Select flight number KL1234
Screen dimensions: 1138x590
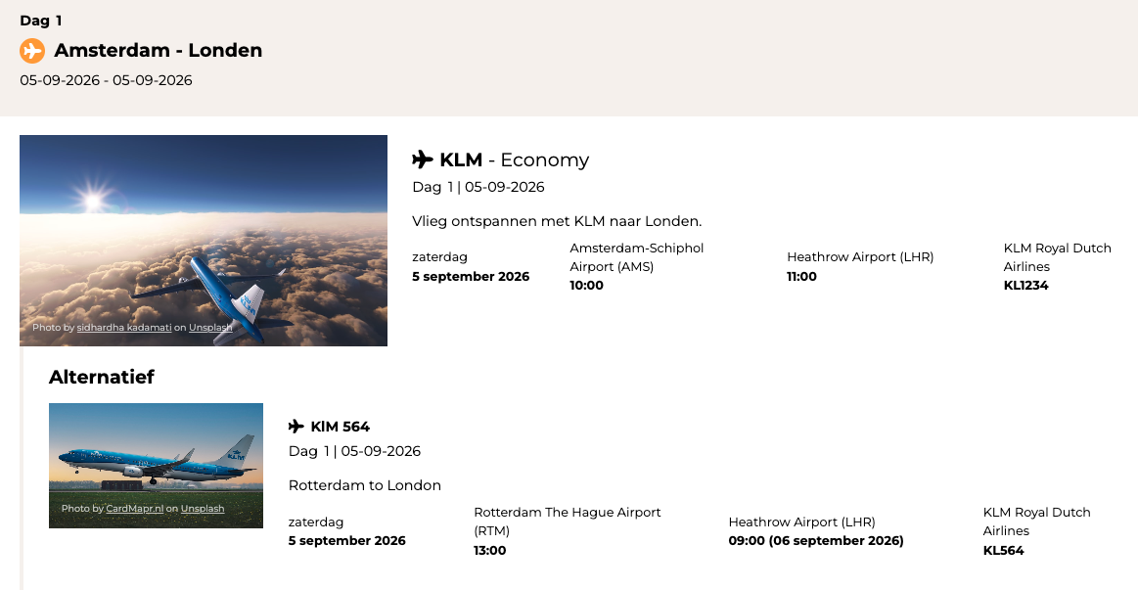[1025, 286]
